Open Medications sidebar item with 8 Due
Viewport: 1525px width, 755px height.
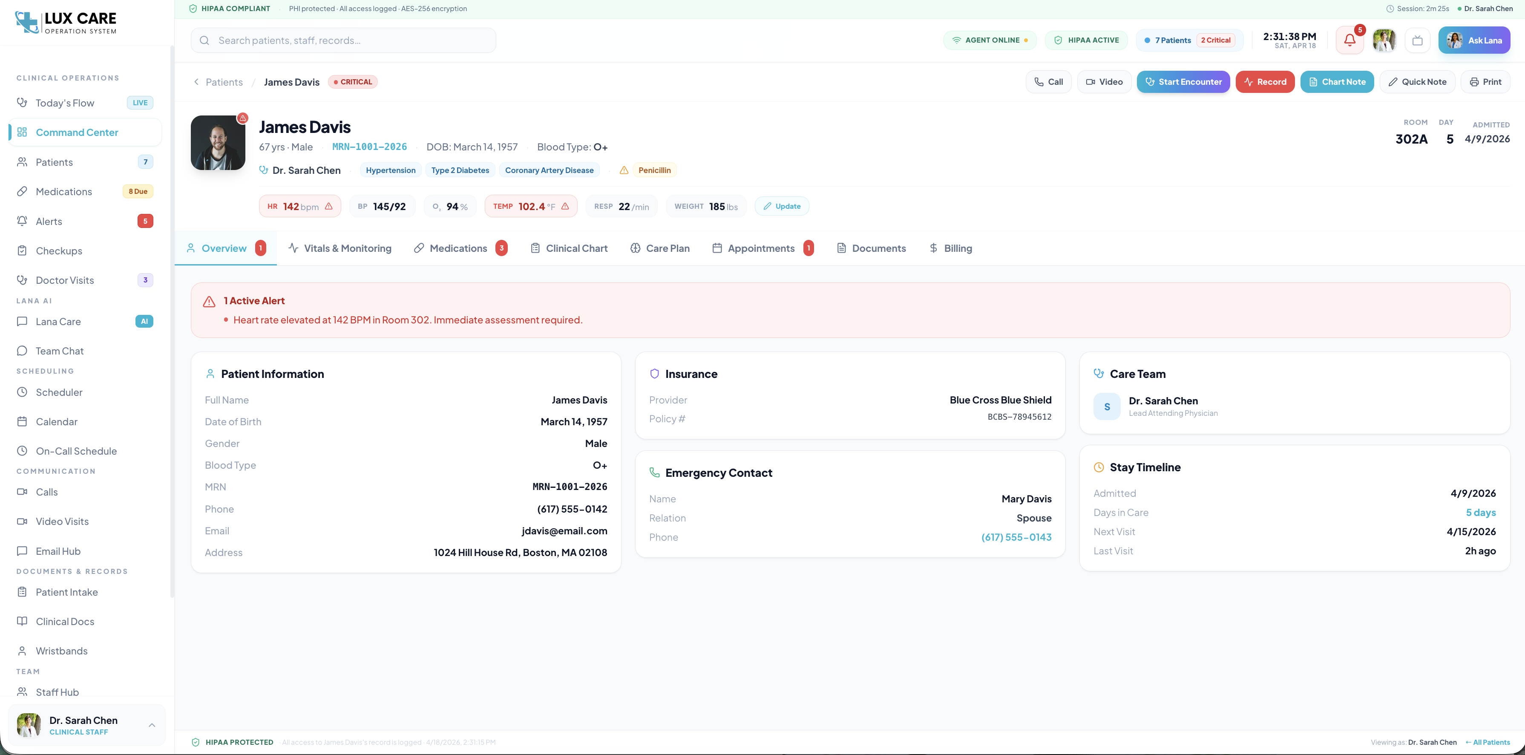(85, 191)
